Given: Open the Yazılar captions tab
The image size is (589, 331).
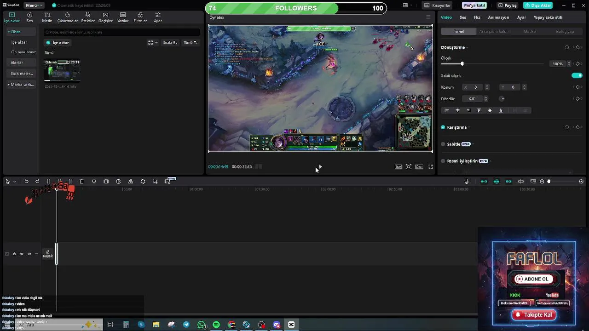Looking at the screenshot, I should (123, 17).
